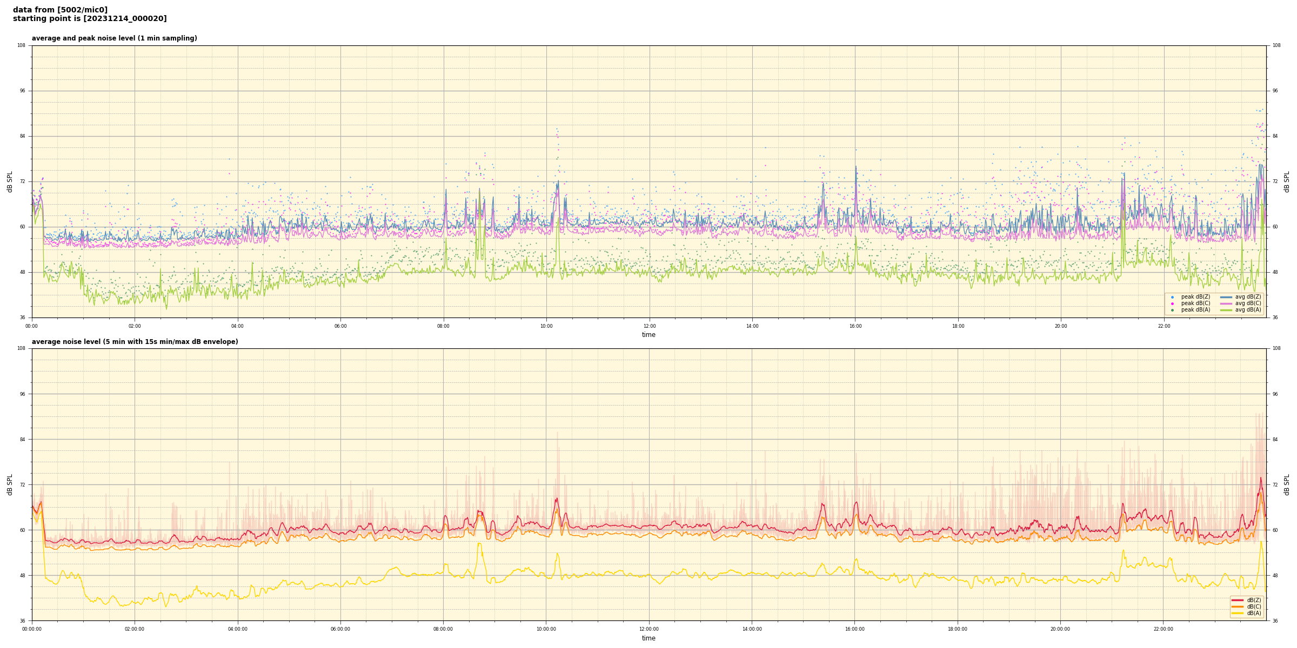Click the left 'dB SPL' axis label of the bottom chart

[x=10, y=484]
